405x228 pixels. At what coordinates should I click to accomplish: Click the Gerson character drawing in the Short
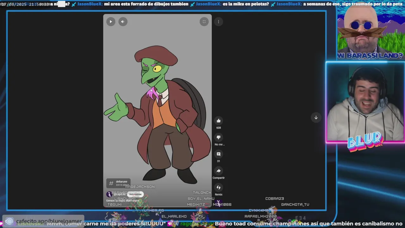(x=157, y=115)
